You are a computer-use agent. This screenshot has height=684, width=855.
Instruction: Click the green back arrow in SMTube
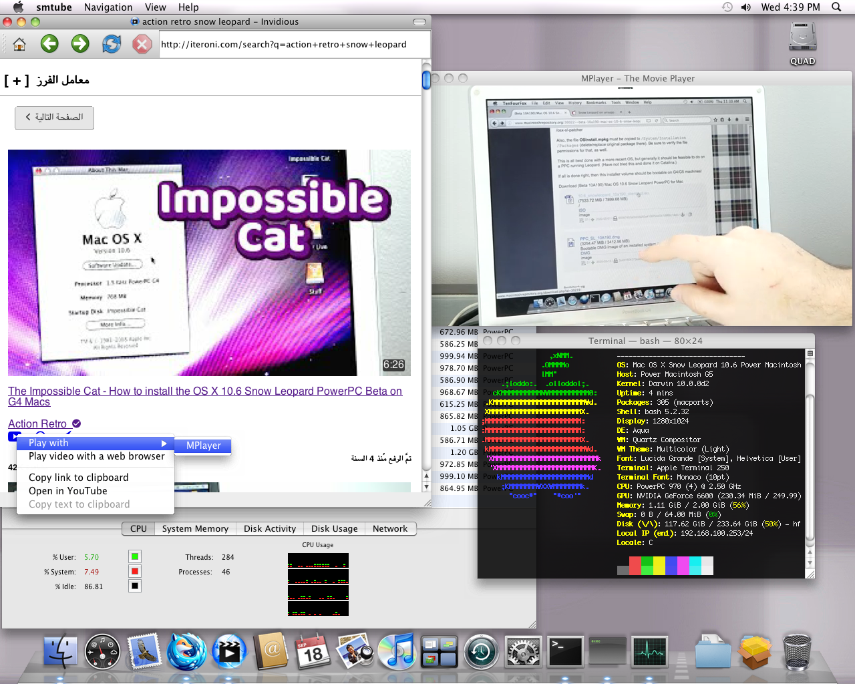49,44
